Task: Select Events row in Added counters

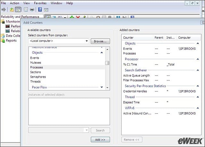Action: [161, 49]
